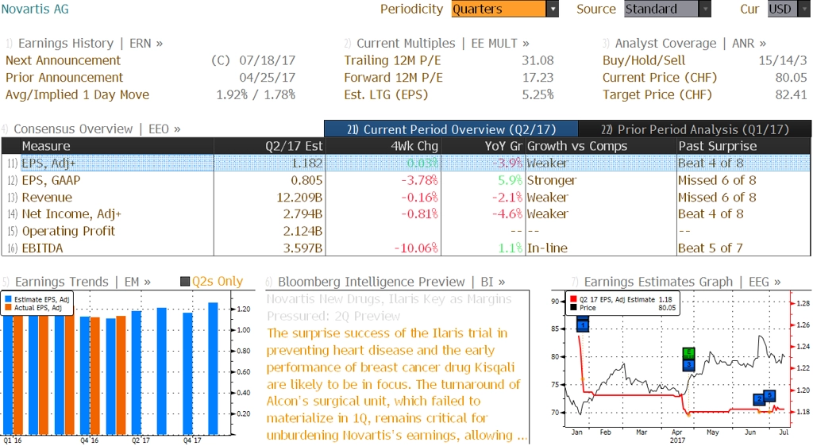This screenshot has width=813, height=446.
Task: Click the Past Surprise column header
Action: 743,146
